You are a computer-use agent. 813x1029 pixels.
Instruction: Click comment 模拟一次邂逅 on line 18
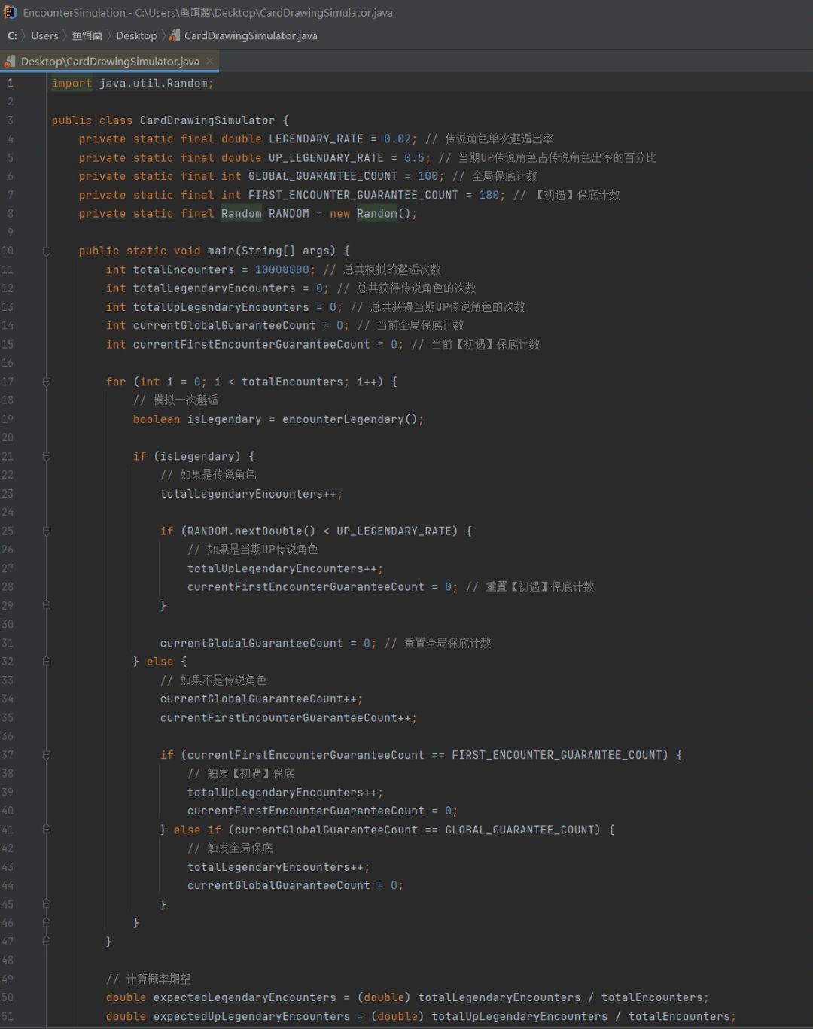(x=186, y=400)
